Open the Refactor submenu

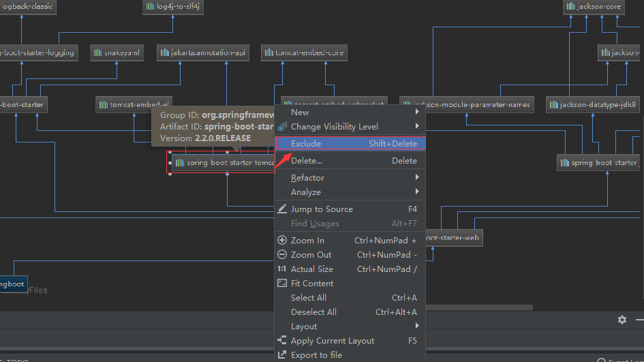pyautogui.click(x=350, y=177)
